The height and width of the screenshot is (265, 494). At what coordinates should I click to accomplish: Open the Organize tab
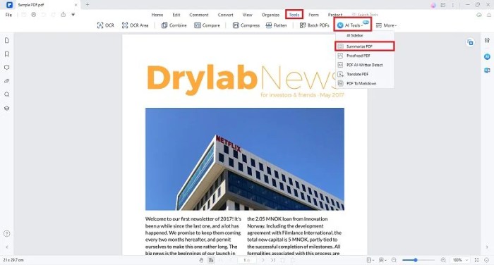coord(270,15)
